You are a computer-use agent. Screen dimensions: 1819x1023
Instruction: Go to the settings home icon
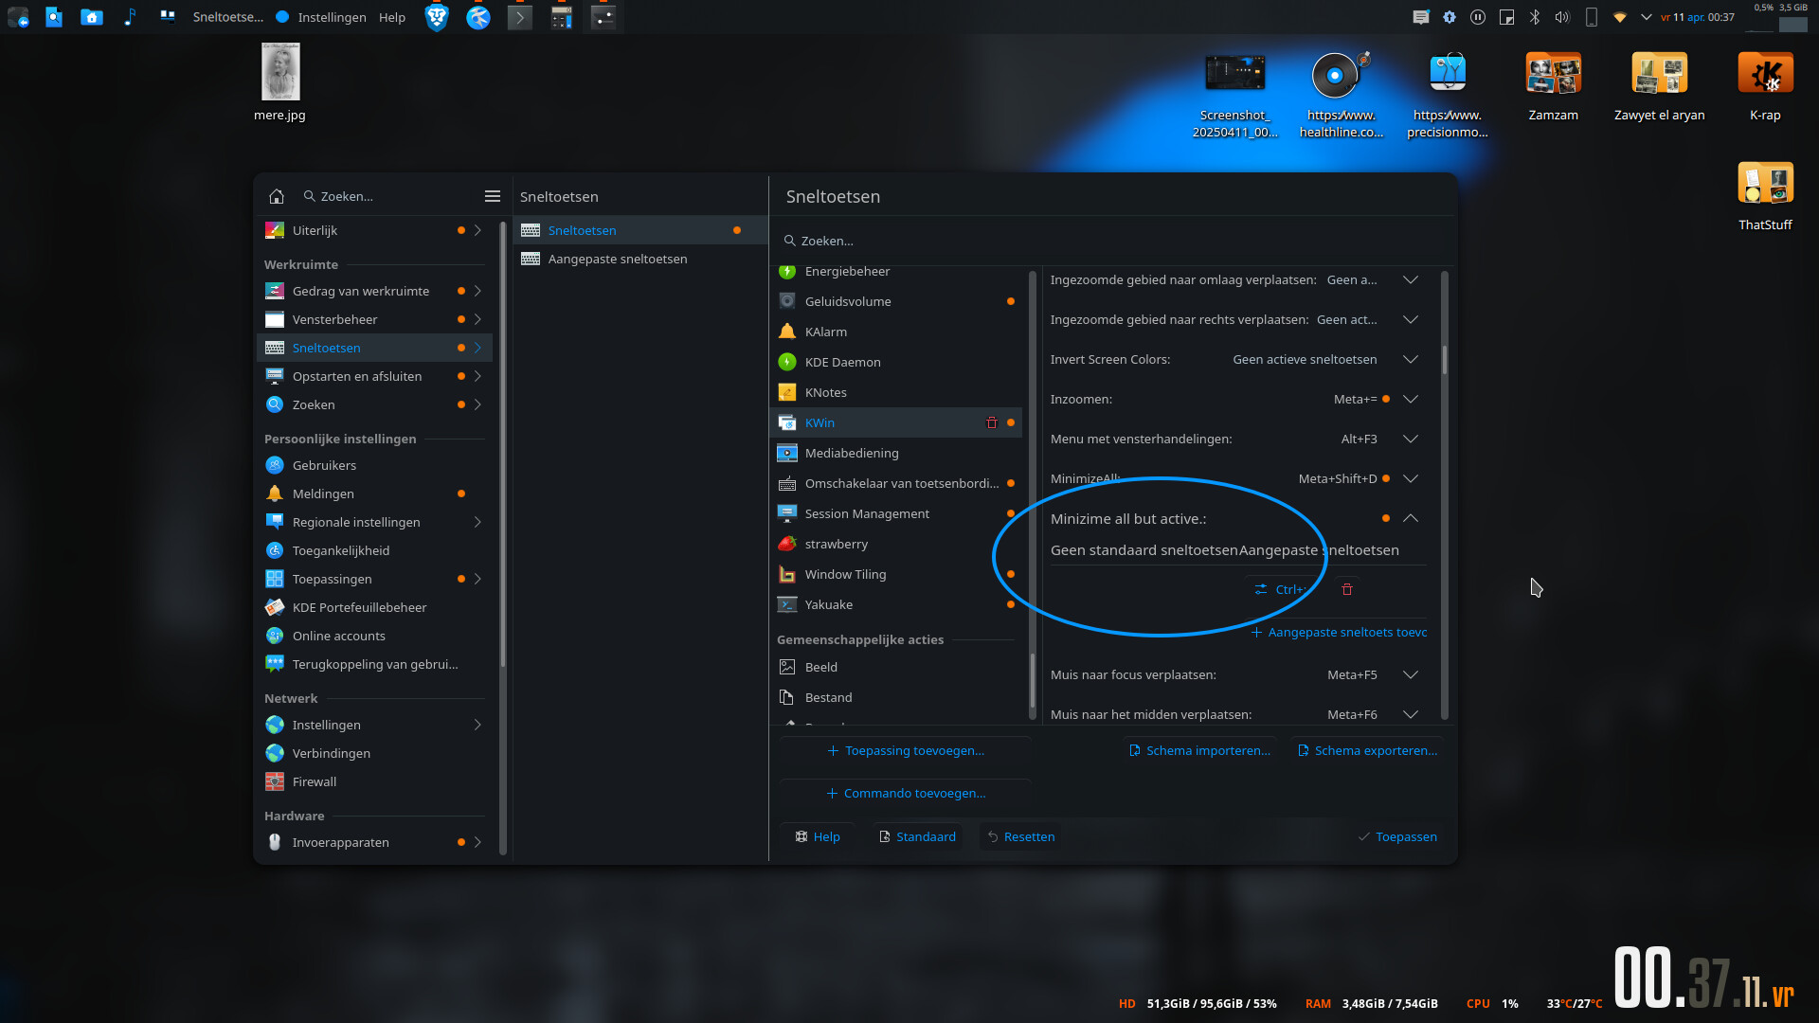[277, 196]
